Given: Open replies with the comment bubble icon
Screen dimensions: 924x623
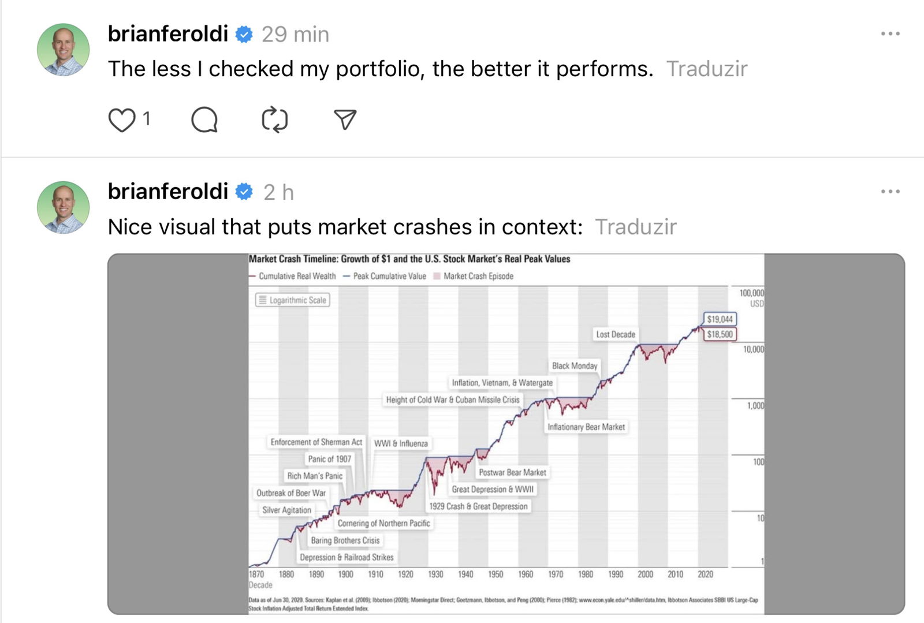Looking at the screenshot, I should click(204, 120).
